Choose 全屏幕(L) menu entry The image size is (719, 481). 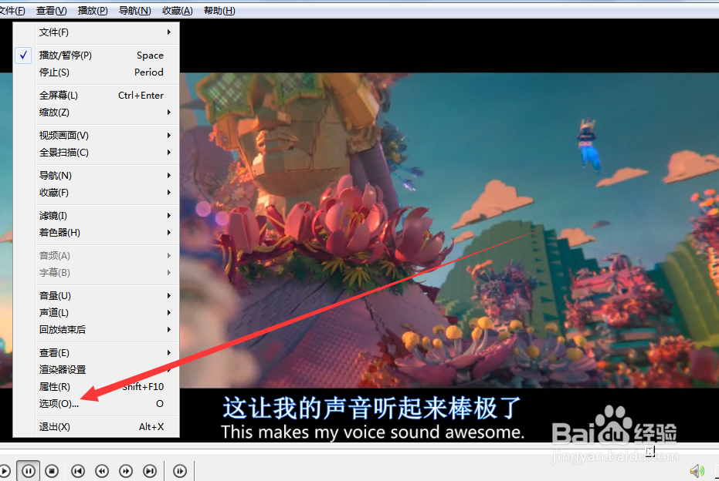pos(97,95)
